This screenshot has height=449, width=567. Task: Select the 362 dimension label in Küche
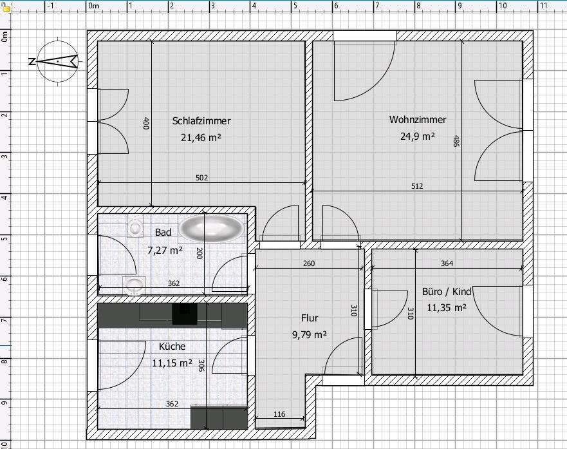click(x=172, y=404)
